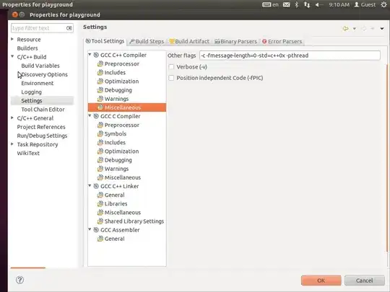
Task: Open the mail indicator in top panel
Action: (286, 4)
